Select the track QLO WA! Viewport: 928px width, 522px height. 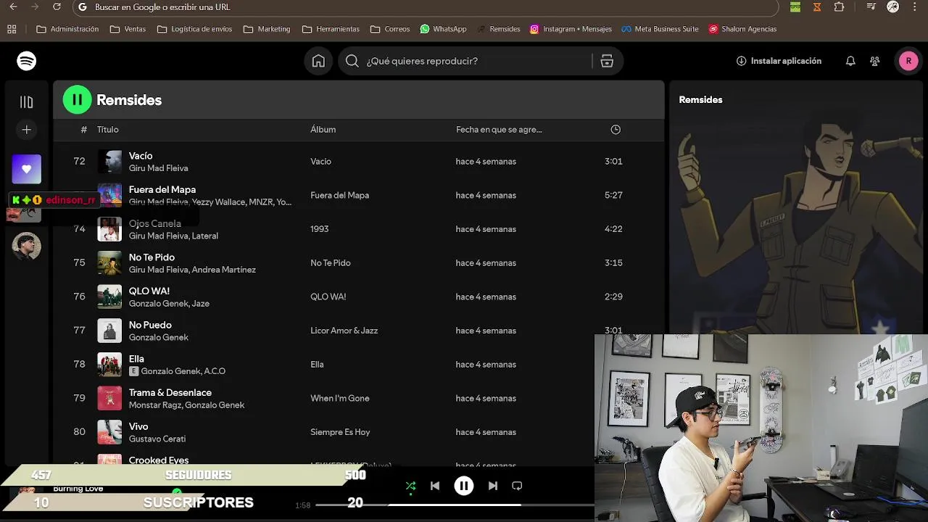(149, 291)
